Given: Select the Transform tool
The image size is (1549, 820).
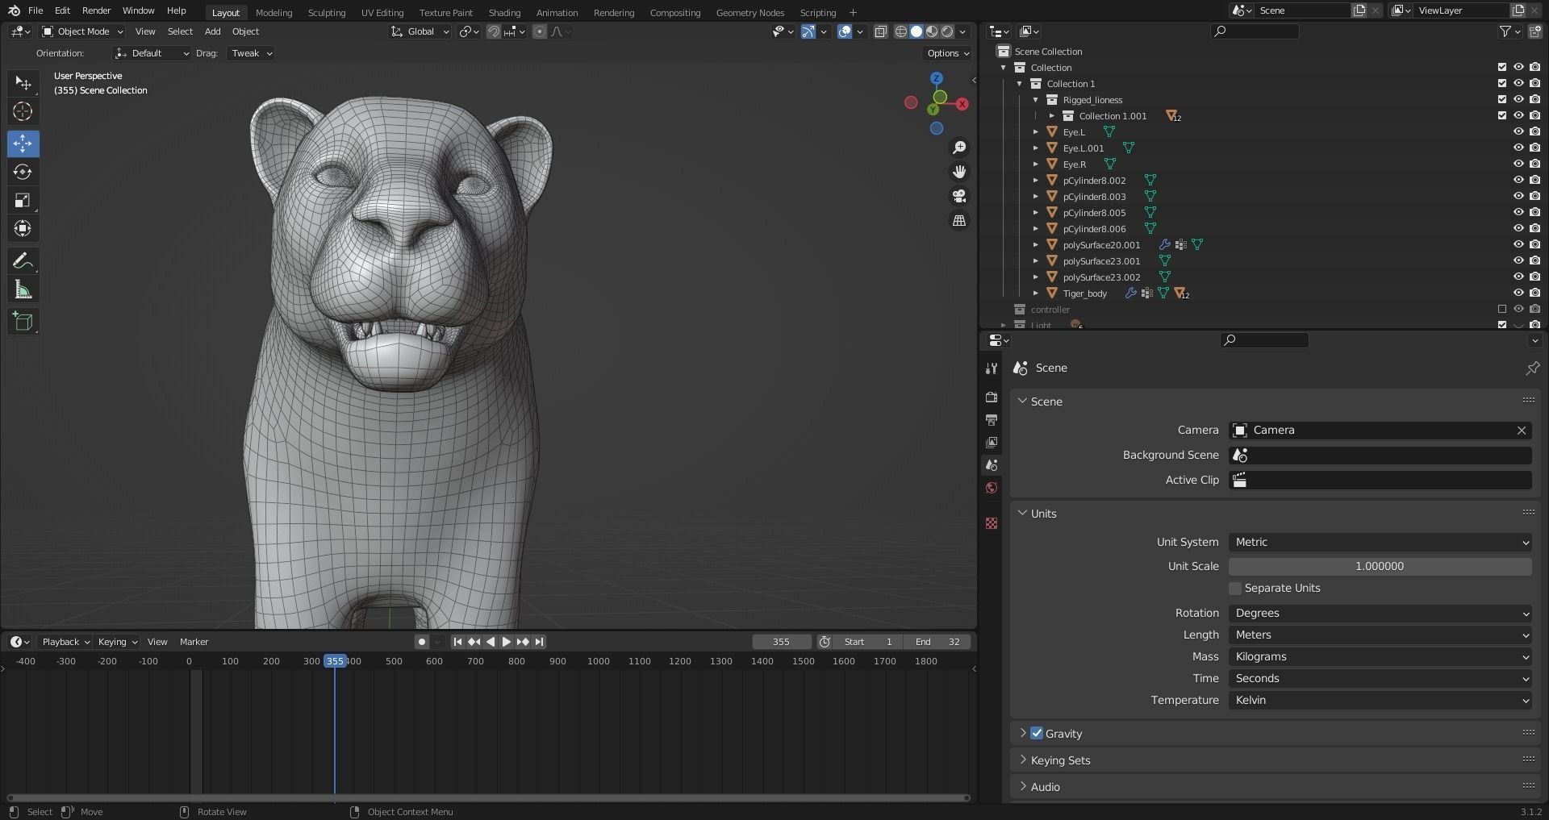Looking at the screenshot, I should pos(23,228).
